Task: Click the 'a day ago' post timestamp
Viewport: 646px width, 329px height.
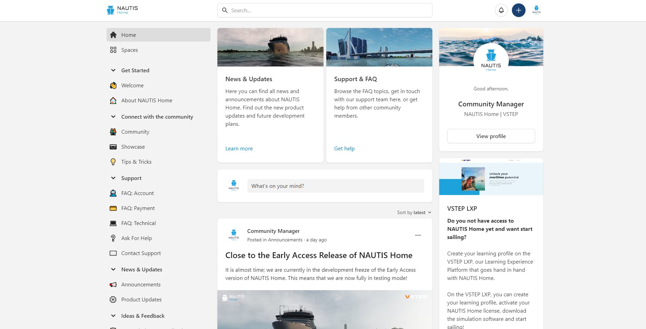Action: tap(316, 240)
